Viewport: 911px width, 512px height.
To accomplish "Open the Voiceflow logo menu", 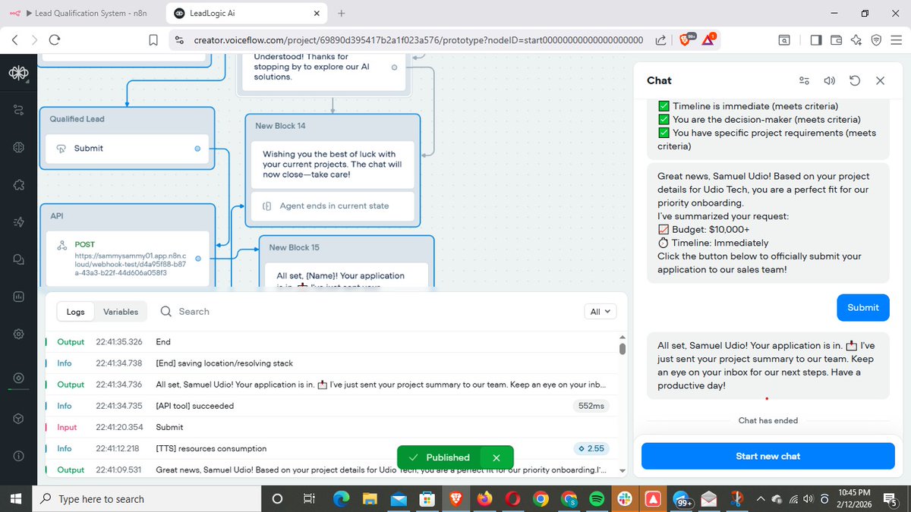I will coord(18,74).
